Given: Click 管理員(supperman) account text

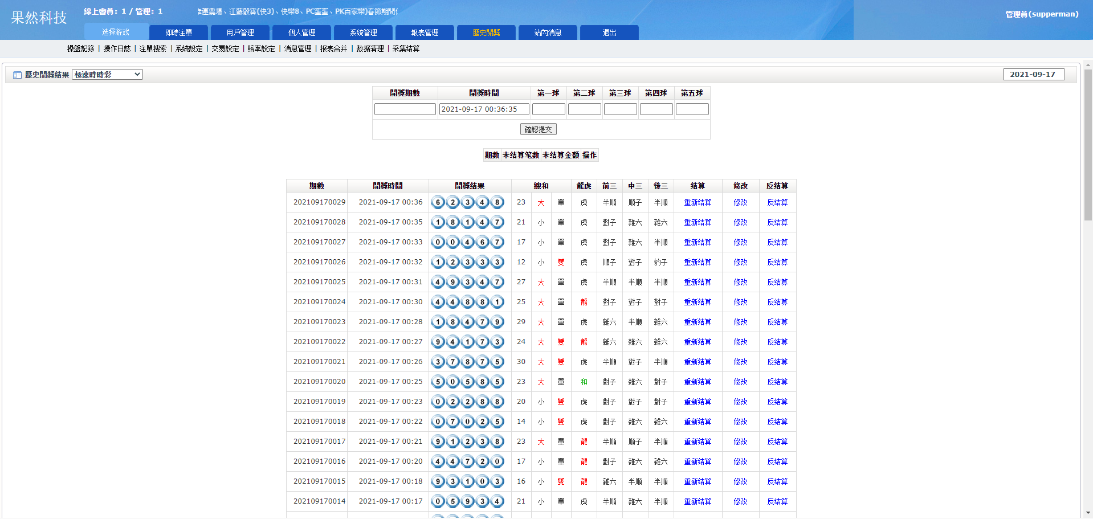Looking at the screenshot, I should [1042, 14].
